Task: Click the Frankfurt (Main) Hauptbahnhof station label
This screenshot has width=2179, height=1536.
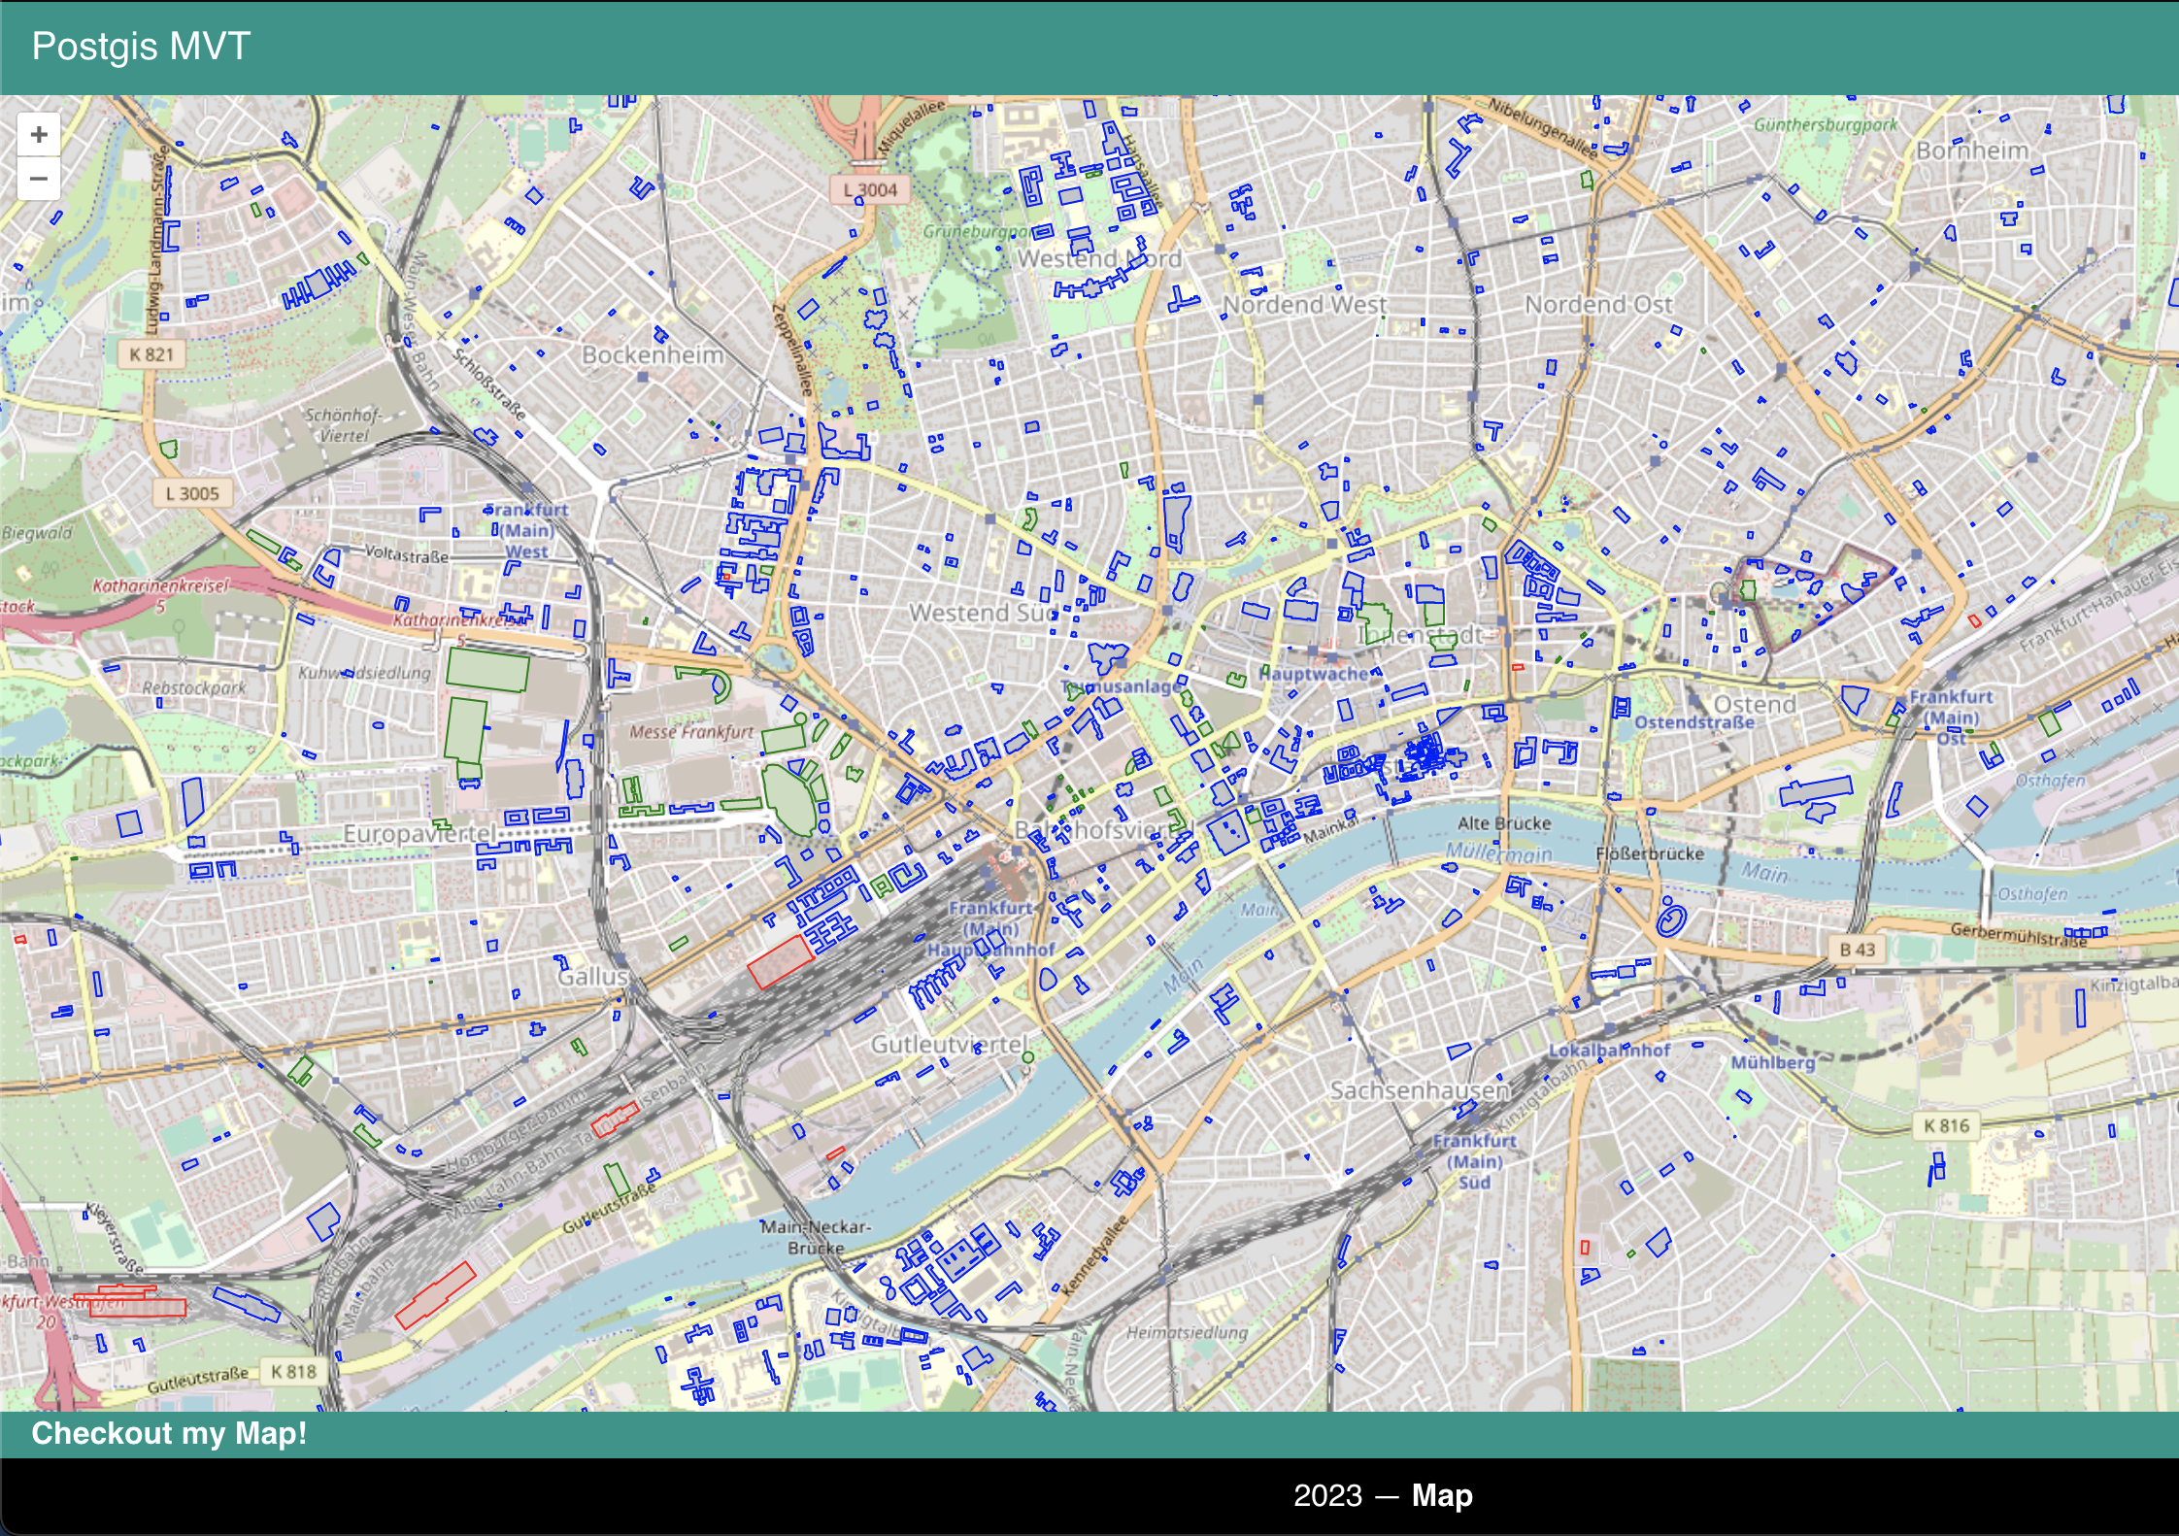Action: point(990,928)
